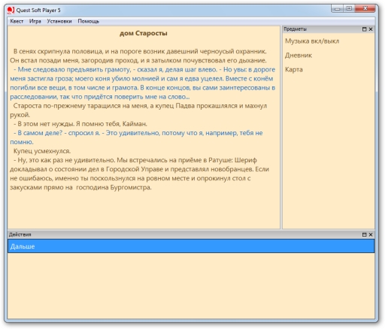Open the Карта item
The width and height of the screenshot is (385, 329).
pos(294,69)
